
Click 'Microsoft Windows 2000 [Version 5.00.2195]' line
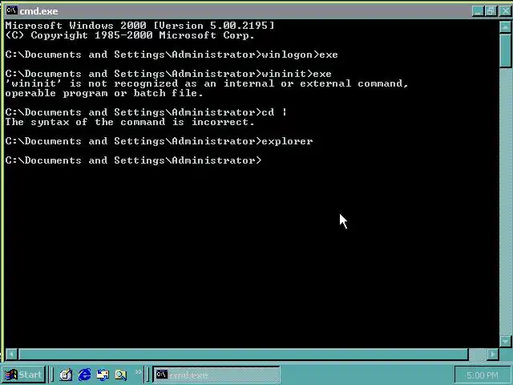tap(139, 26)
